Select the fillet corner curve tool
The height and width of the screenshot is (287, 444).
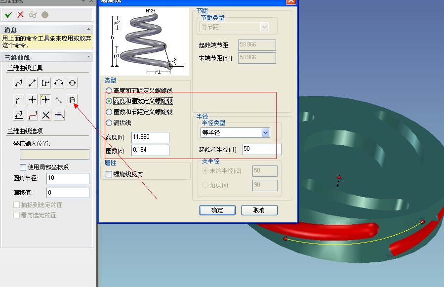click(19, 100)
